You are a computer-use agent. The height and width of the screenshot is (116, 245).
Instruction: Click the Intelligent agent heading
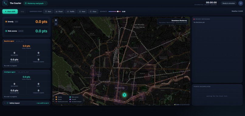(x=10, y=72)
